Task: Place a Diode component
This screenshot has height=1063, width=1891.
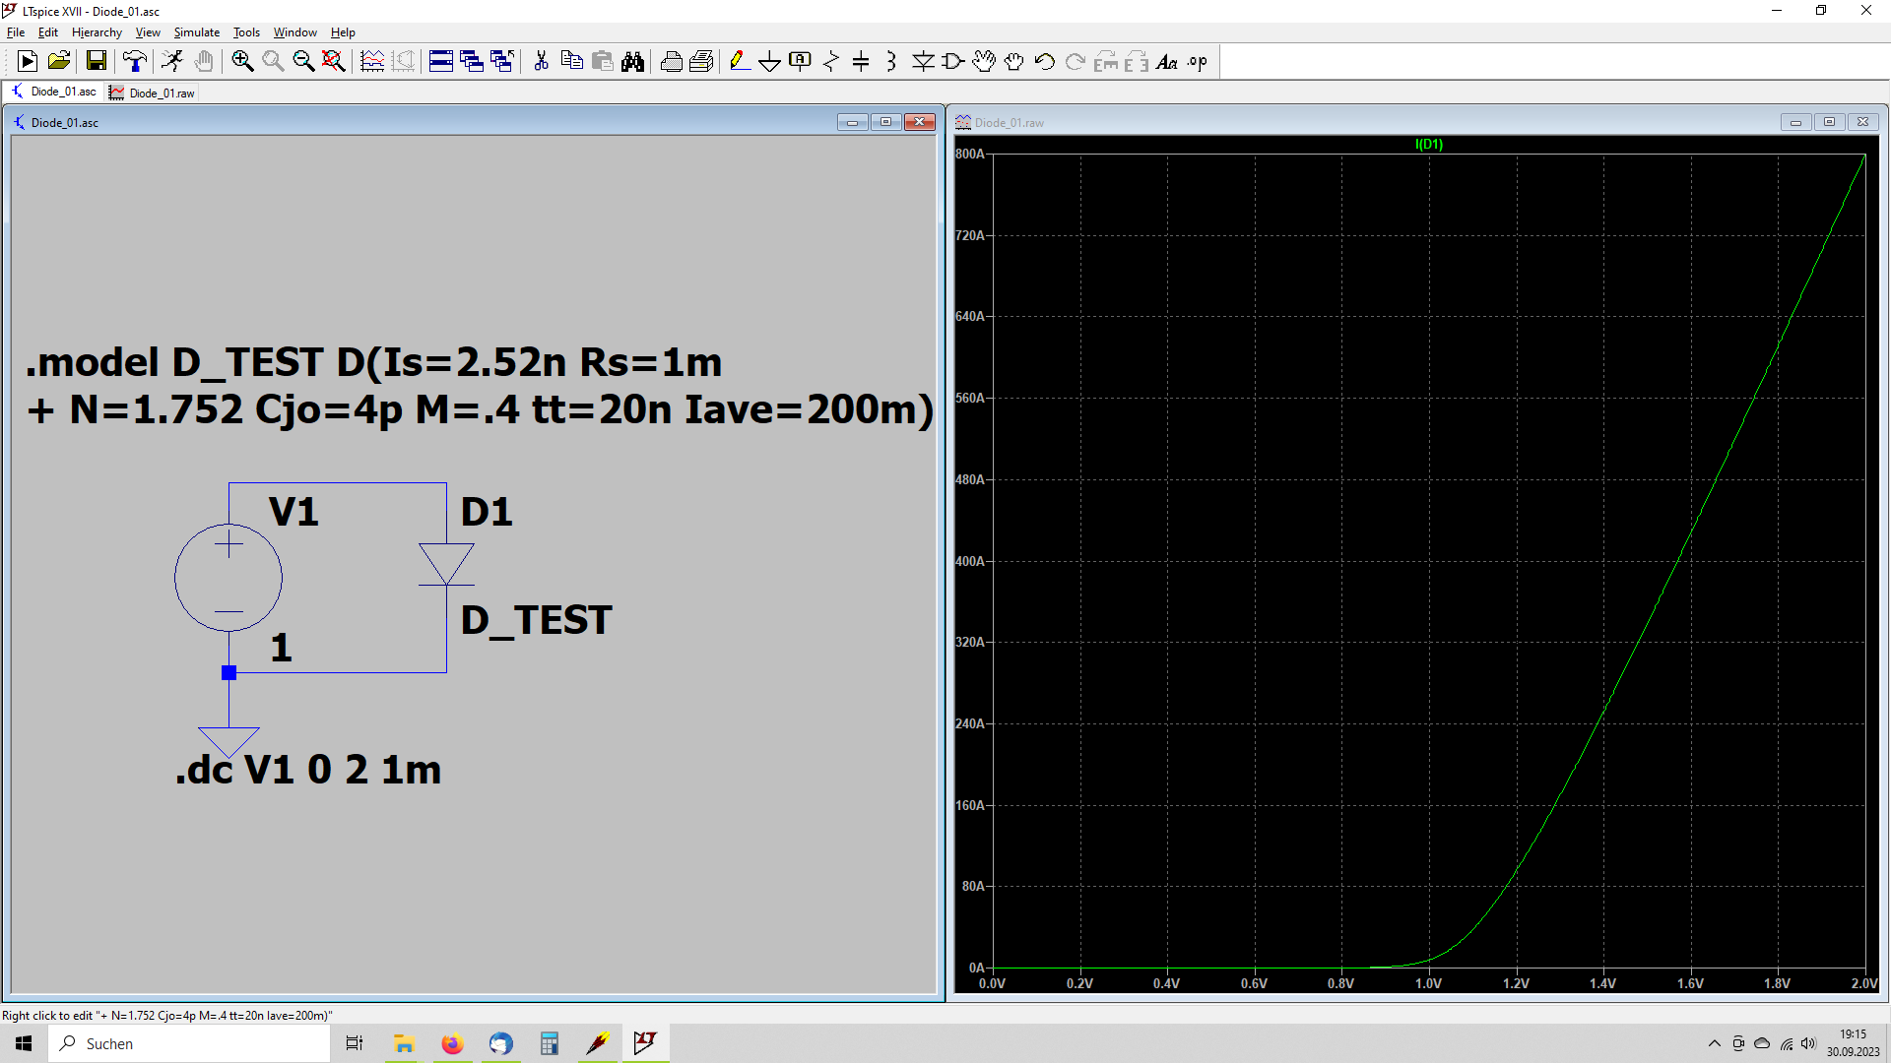Action: click(923, 62)
